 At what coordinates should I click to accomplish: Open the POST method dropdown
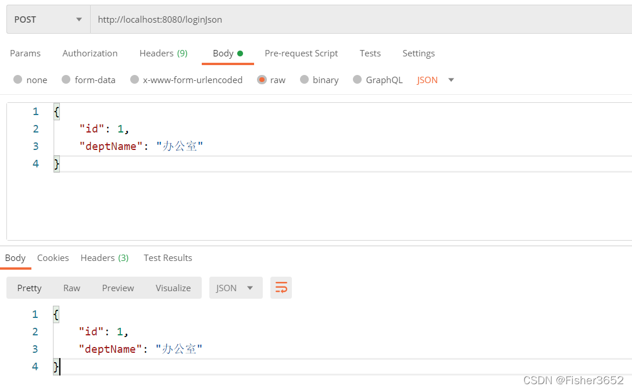[48, 19]
